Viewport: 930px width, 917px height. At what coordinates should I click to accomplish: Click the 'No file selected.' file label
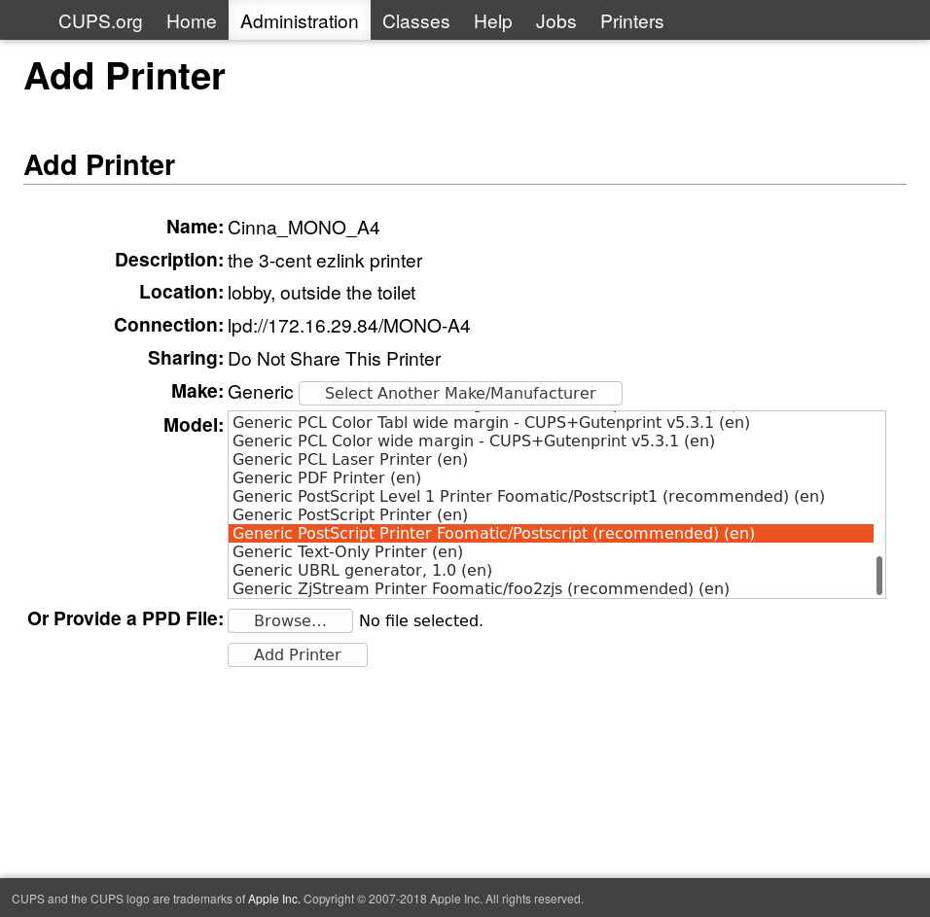pyautogui.click(x=421, y=620)
